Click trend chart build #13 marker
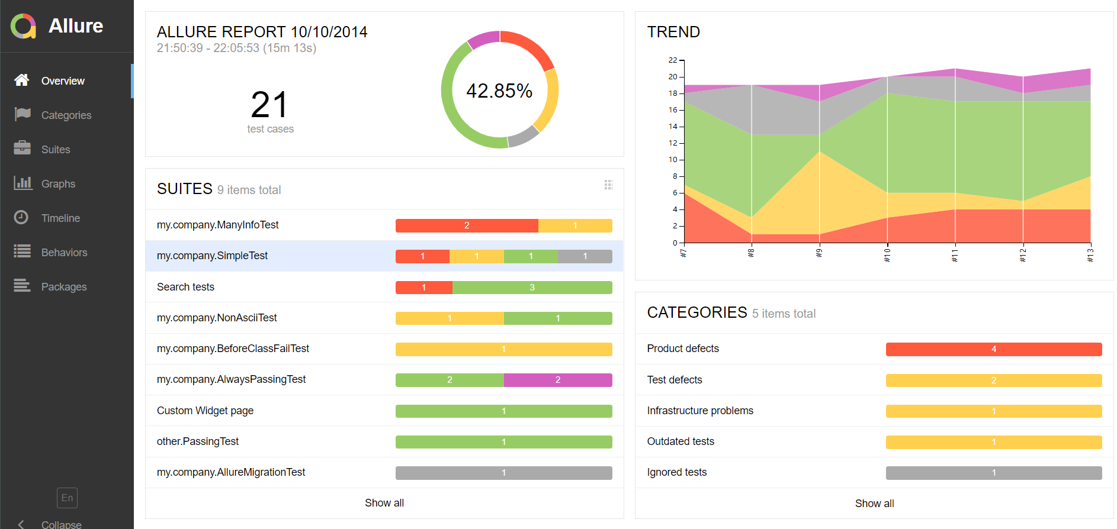 [x=1090, y=254]
